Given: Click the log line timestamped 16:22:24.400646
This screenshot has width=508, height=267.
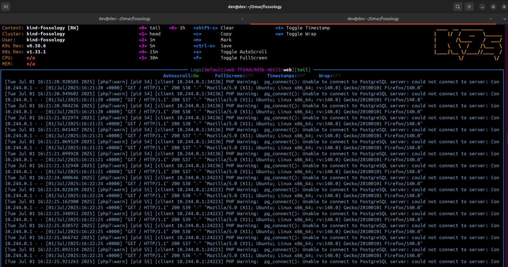Looking at the screenshot, I should coord(252,178).
